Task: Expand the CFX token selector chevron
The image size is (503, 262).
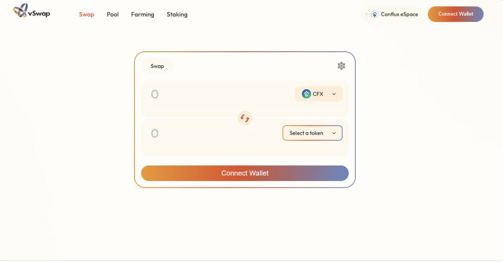Action: (x=334, y=94)
